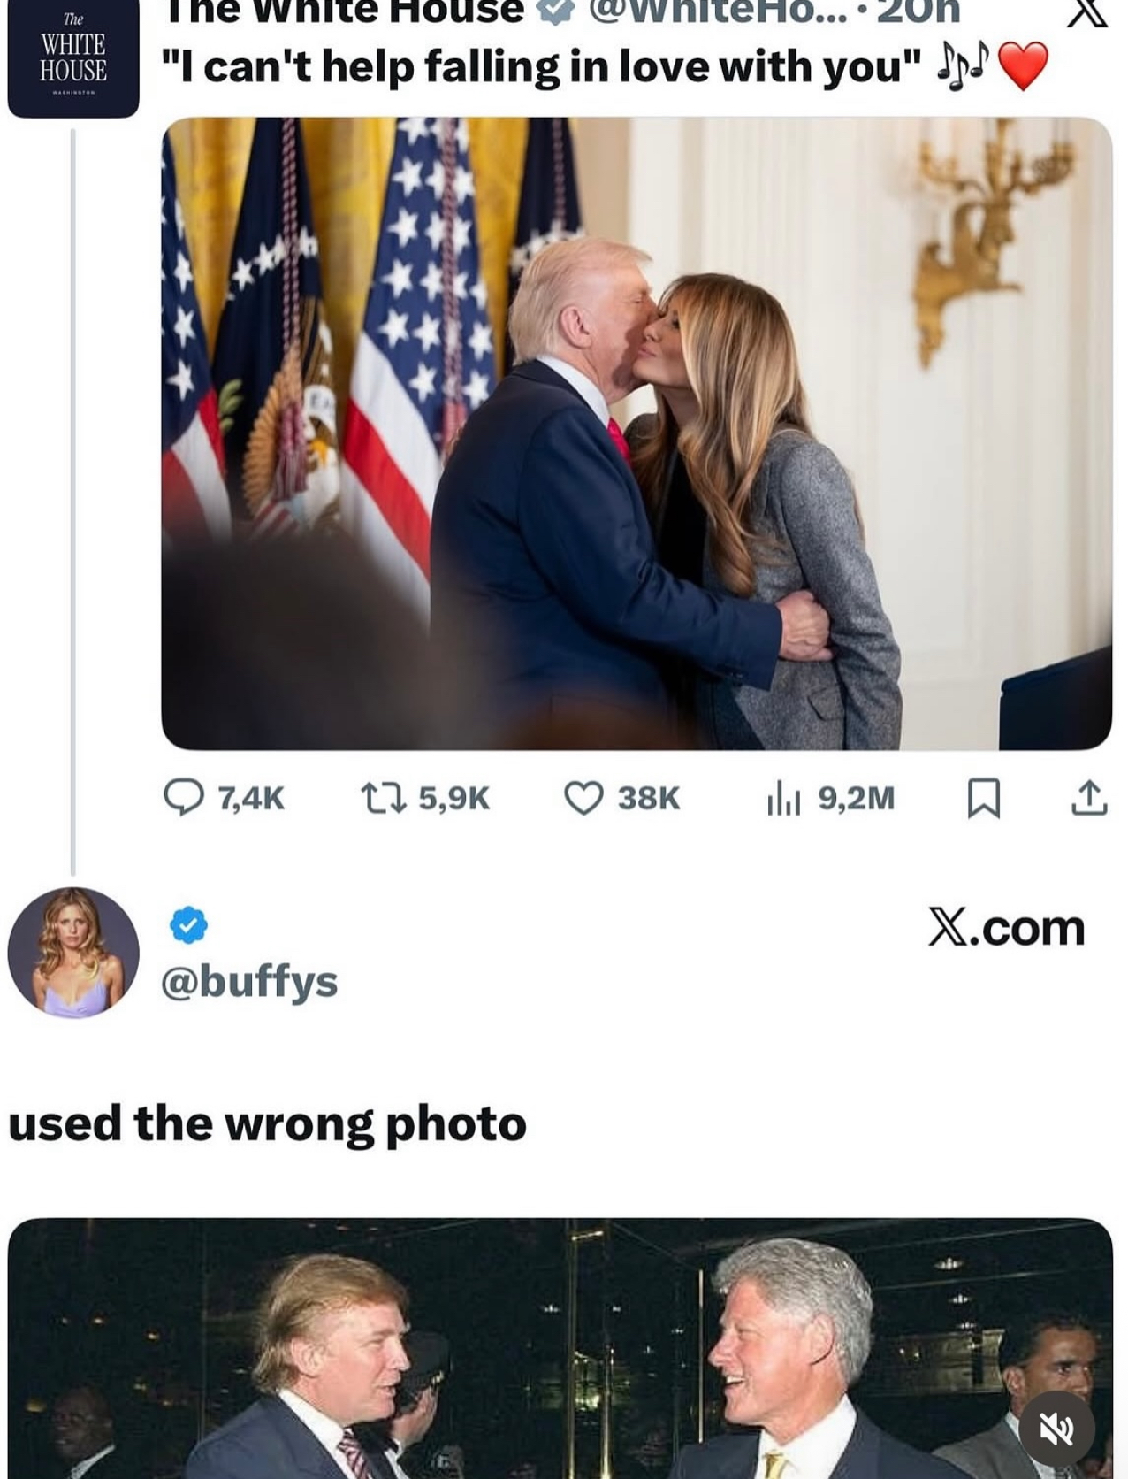This screenshot has height=1479, width=1128.
Task: Enlarge the photo of a couple embracing by flags
Action: (x=636, y=433)
